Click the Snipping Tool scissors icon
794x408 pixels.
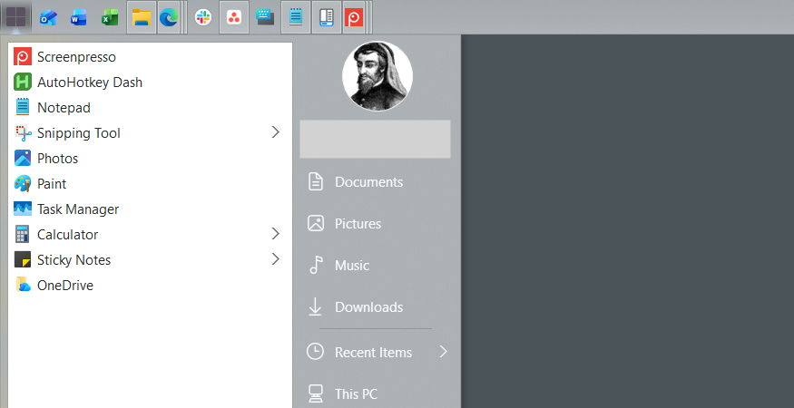tap(23, 133)
